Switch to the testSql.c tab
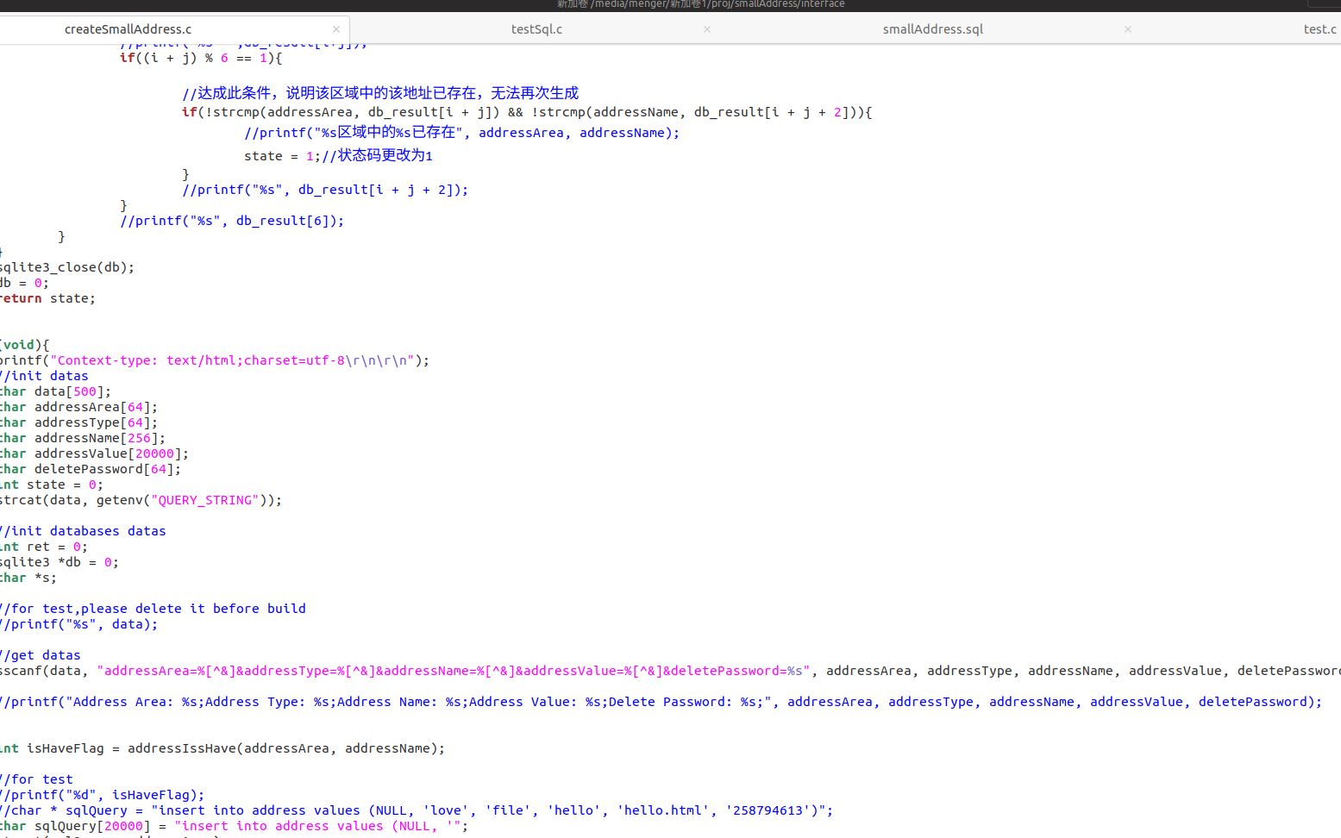 point(536,28)
